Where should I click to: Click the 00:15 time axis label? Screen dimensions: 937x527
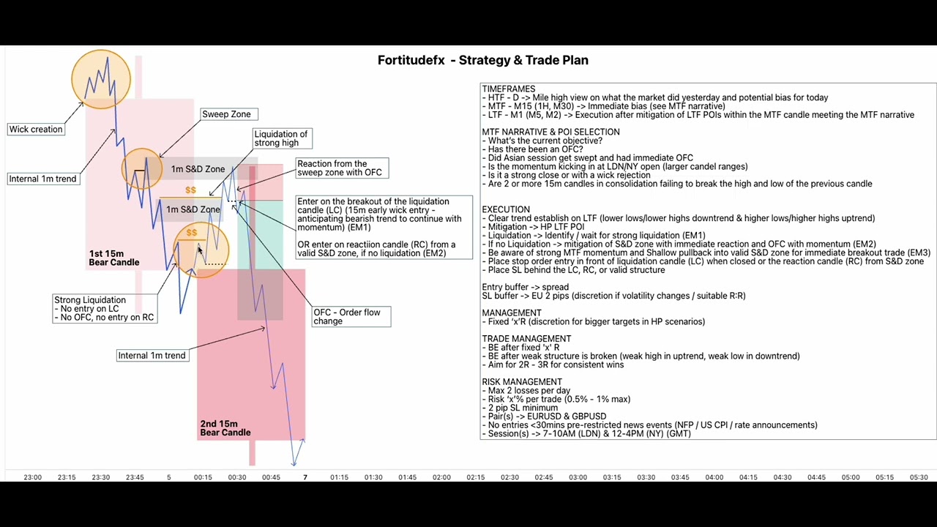(203, 477)
